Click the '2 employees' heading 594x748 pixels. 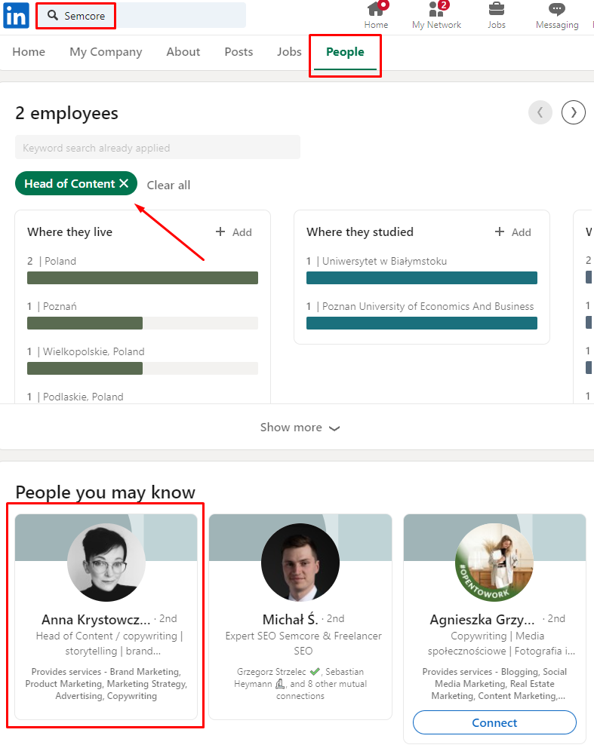click(66, 113)
